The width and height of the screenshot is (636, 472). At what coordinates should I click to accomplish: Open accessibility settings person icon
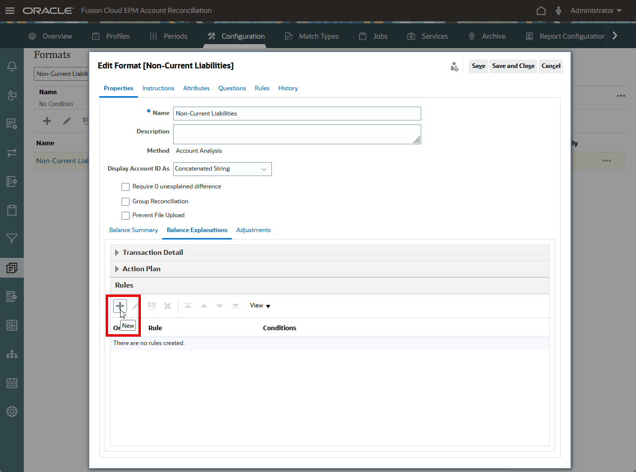(559, 10)
